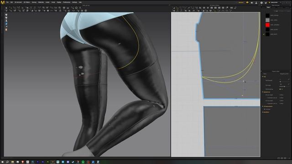Viewport: 292px width, 164px height.
Task: Click the Marvelous Designer logo icon
Action: [x=2, y=2]
